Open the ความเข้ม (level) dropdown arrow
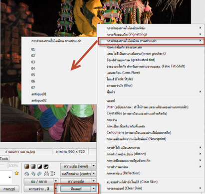Image resolution: width=205 pixels, height=194 pixels. [94, 166]
